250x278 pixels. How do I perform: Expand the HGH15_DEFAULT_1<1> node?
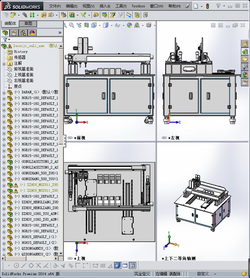(4, 237)
